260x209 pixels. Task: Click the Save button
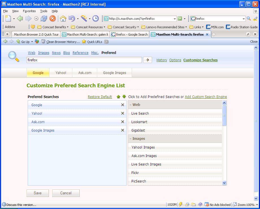(38, 193)
